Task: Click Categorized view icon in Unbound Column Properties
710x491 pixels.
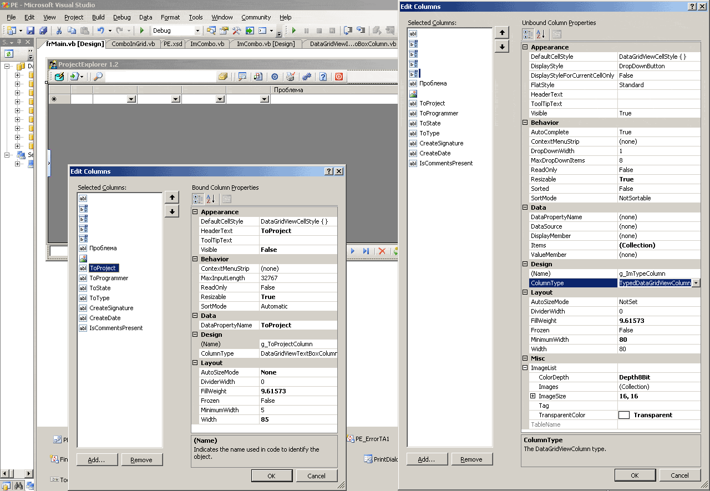Action: pos(528,34)
